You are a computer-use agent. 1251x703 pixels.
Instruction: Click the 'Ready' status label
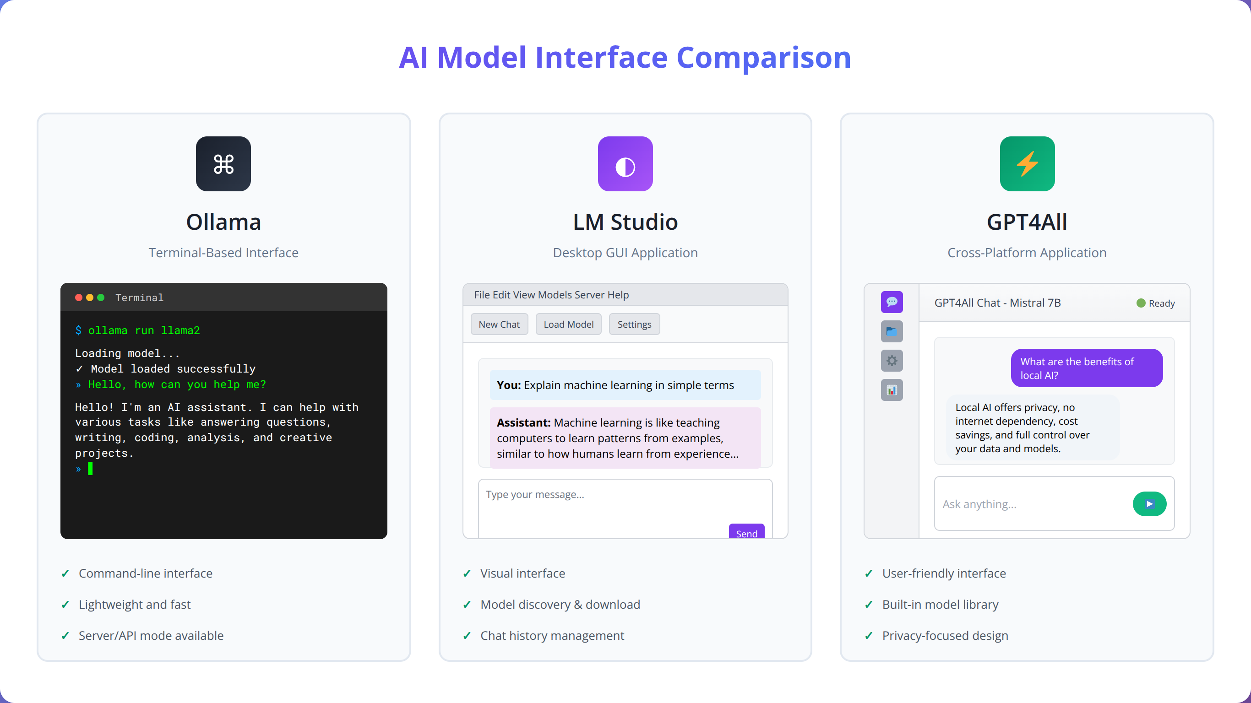click(1162, 303)
